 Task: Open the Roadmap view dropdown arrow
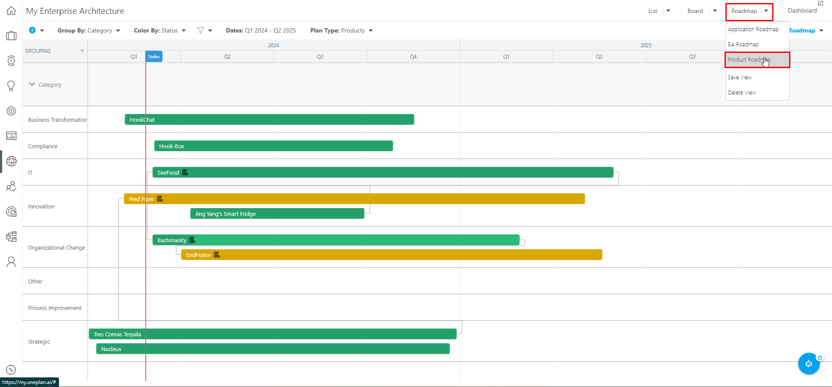[766, 11]
